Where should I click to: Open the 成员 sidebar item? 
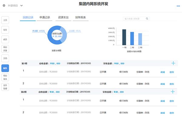(x=5, y=39)
